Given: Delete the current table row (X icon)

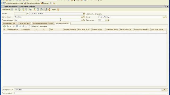Looking at the screenshot, I should point(14,26).
